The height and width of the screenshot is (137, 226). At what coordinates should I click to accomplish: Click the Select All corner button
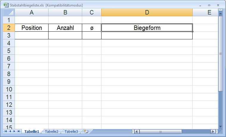click(9, 12)
